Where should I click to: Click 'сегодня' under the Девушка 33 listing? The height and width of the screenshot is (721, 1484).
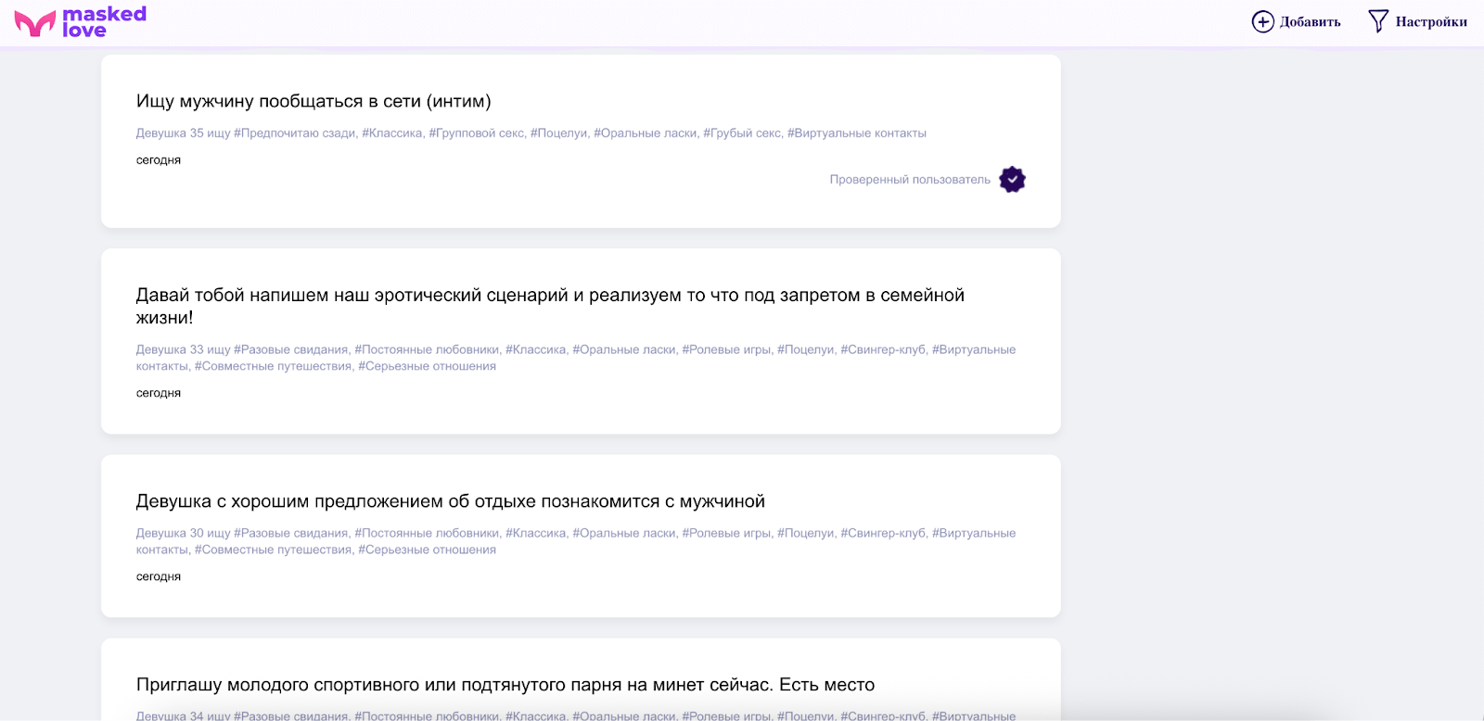click(159, 393)
